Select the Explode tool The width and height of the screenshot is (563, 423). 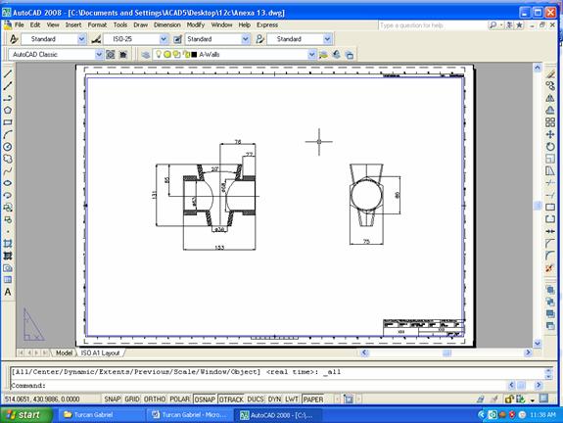pyautogui.click(x=550, y=268)
